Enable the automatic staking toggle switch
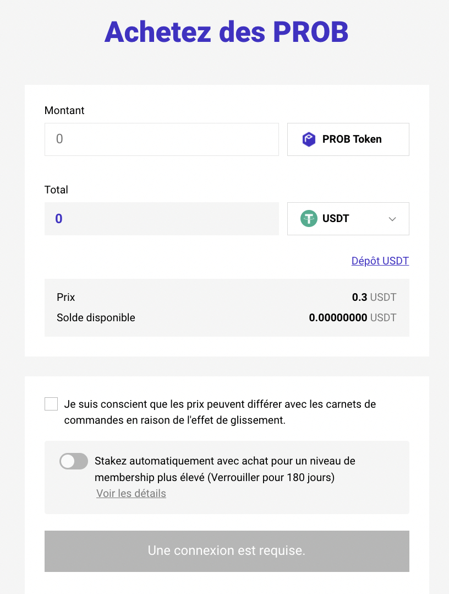The width and height of the screenshot is (449, 594). [x=74, y=461]
